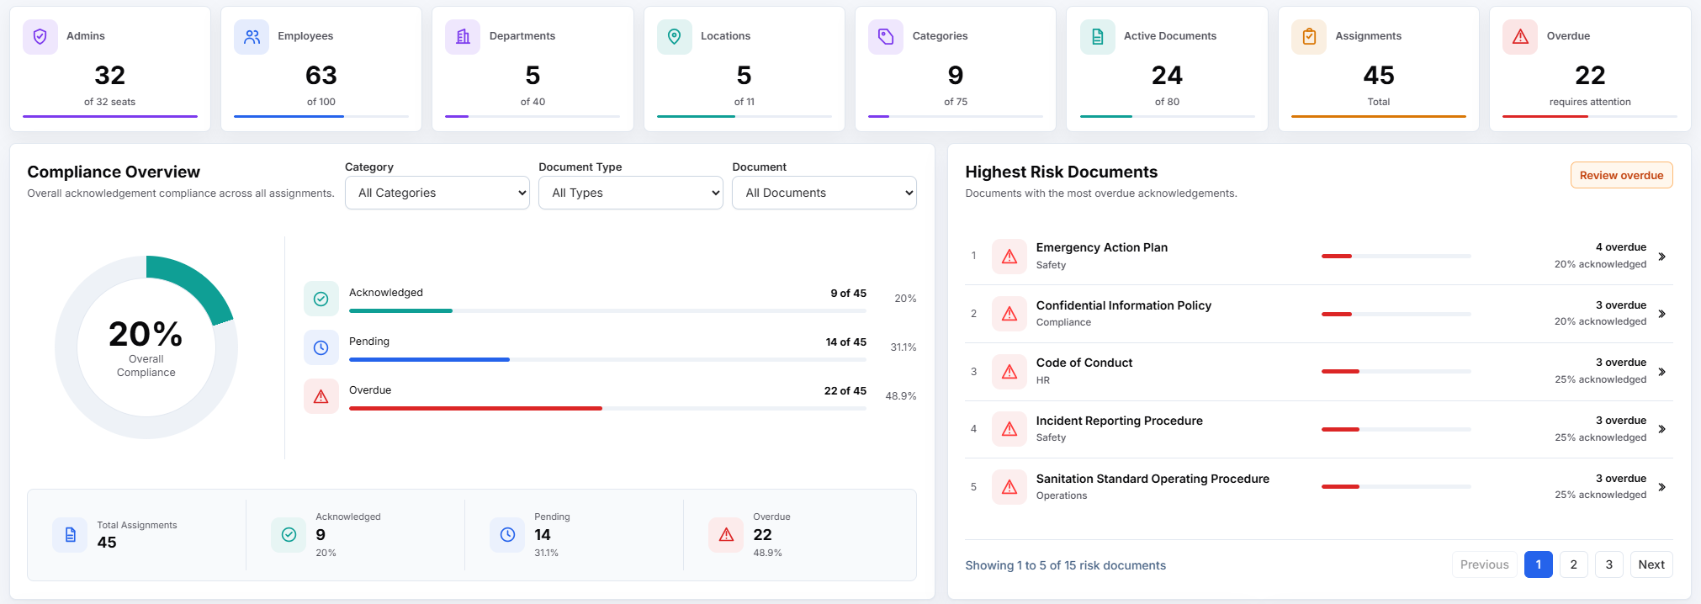Image resolution: width=1701 pixels, height=604 pixels.
Task: Select page 3 in pagination
Action: coord(1608,564)
